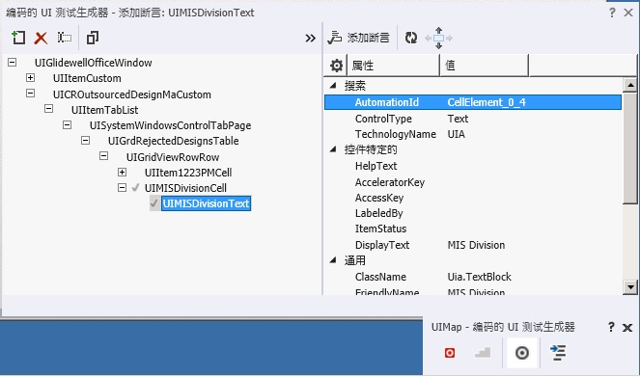Collapse the UISystemWindowsControlTabPage node
The height and width of the screenshot is (377, 640).
pos(67,124)
